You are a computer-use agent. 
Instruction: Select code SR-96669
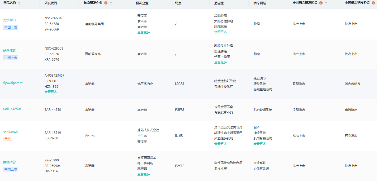pyautogui.click(x=52, y=29)
